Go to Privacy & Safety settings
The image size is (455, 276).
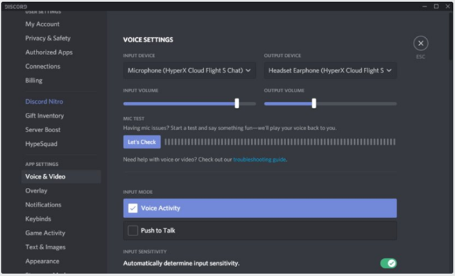pyautogui.click(x=48, y=39)
